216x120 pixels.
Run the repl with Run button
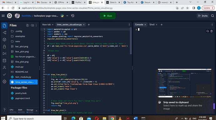tap(108, 16)
